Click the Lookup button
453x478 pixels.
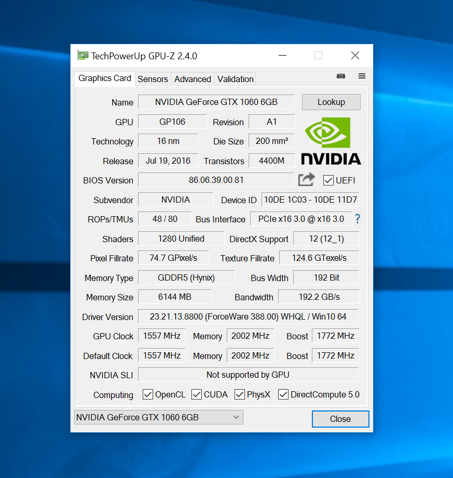(x=331, y=102)
